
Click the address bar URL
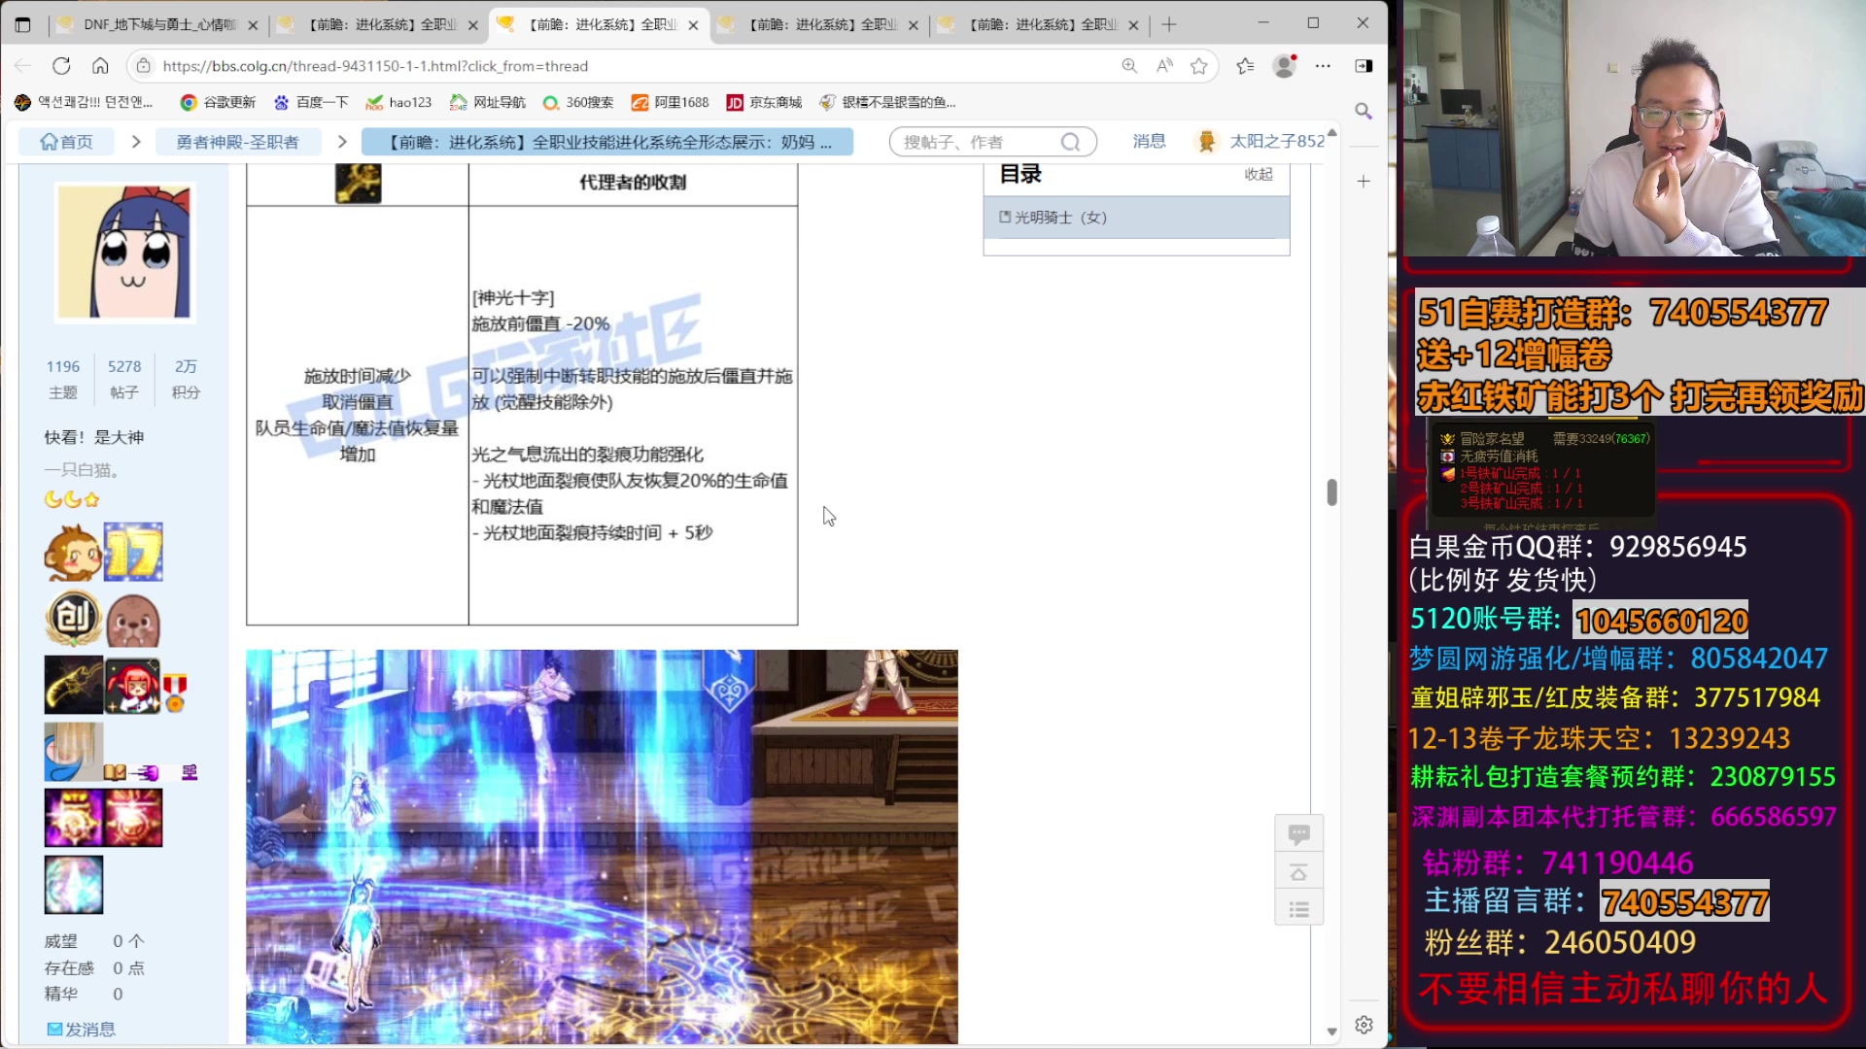[375, 66]
